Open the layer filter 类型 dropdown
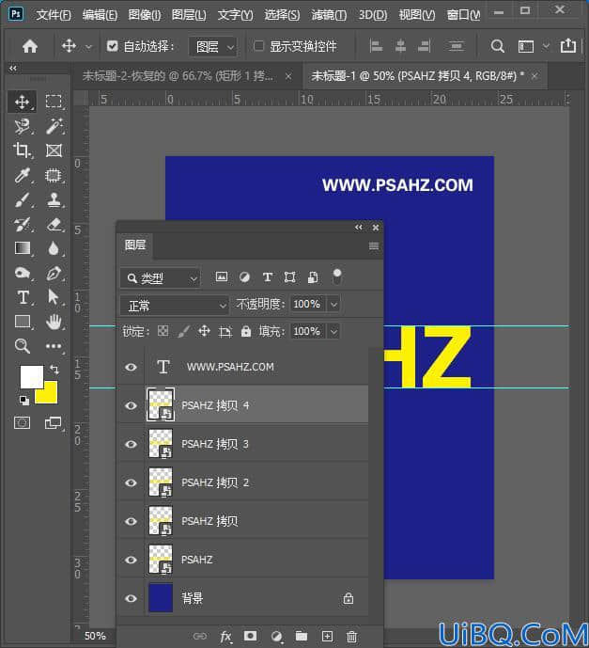This screenshot has height=648, width=589. [x=160, y=278]
